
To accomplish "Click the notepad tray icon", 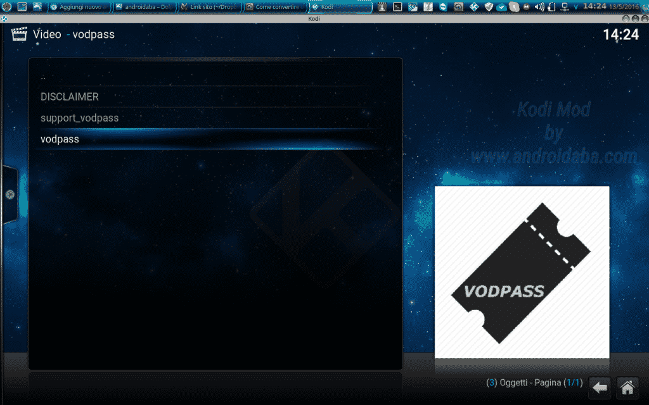I will (428, 6).
